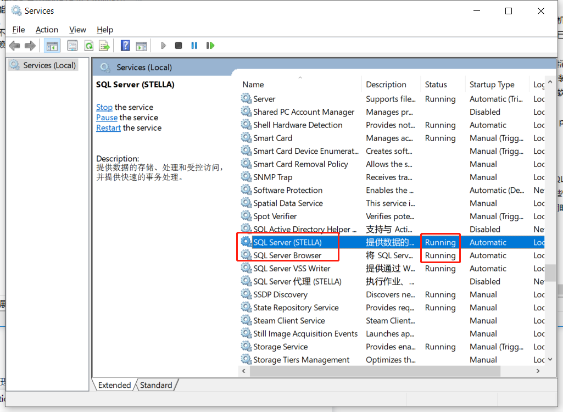Screen dimensions: 563x412
Task: Open the Export List toolbar icon
Action: (x=104, y=45)
